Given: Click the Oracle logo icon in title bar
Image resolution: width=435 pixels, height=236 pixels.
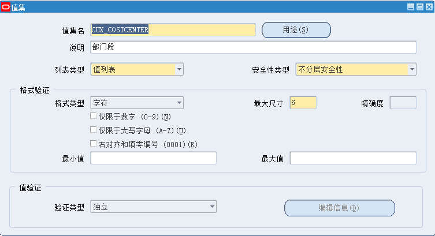Looking at the screenshot, I should pyautogui.click(x=6, y=6).
